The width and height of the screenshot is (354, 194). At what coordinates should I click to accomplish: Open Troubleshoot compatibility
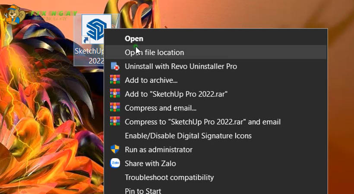pyautogui.click(x=169, y=177)
